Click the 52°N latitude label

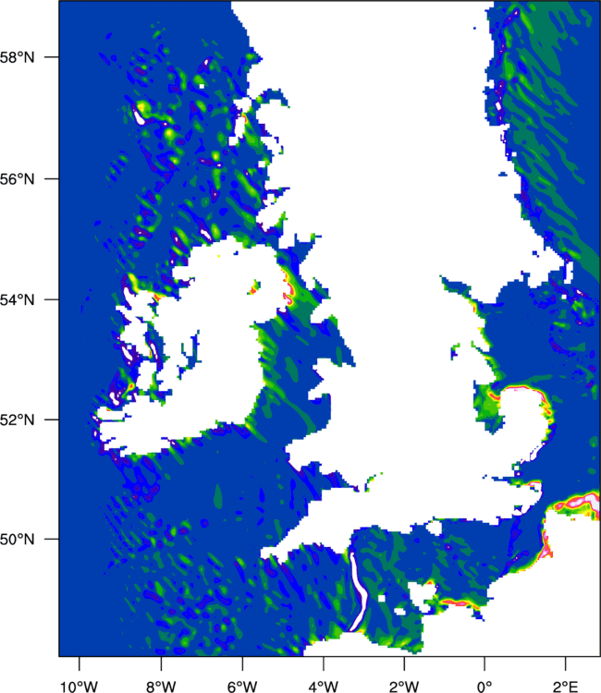pyautogui.click(x=17, y=419)
